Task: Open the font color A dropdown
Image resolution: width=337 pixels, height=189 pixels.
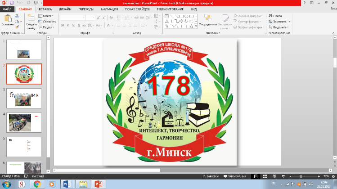Action: coord(112,25)
